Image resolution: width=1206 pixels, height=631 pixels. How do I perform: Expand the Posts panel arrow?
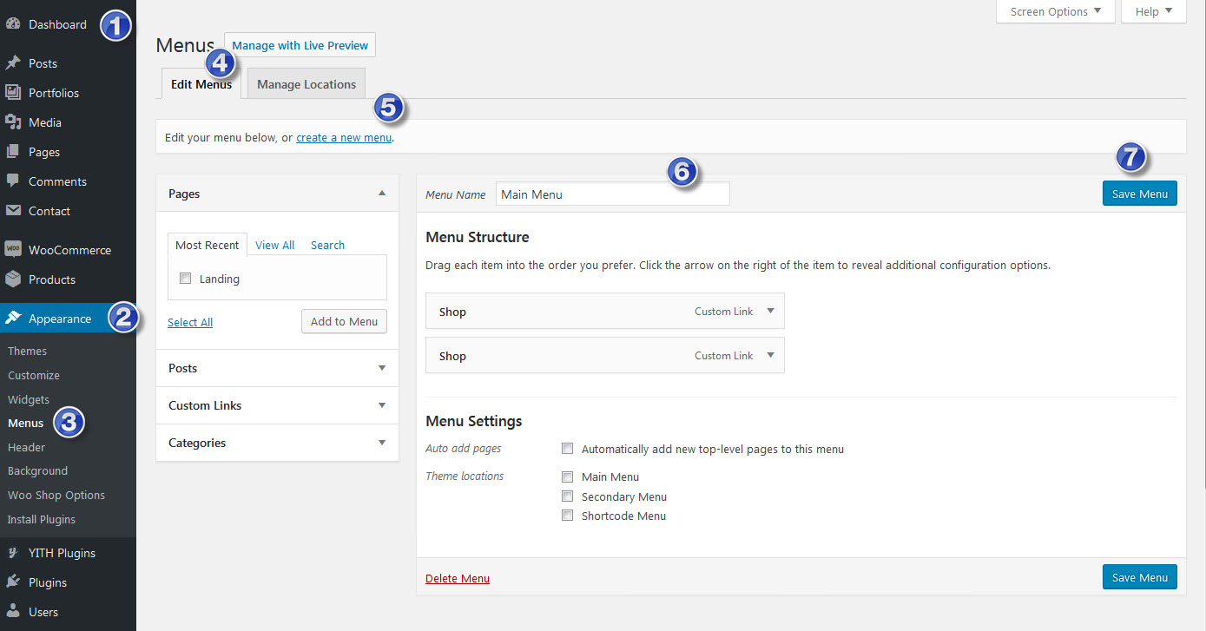pos(382,368)
